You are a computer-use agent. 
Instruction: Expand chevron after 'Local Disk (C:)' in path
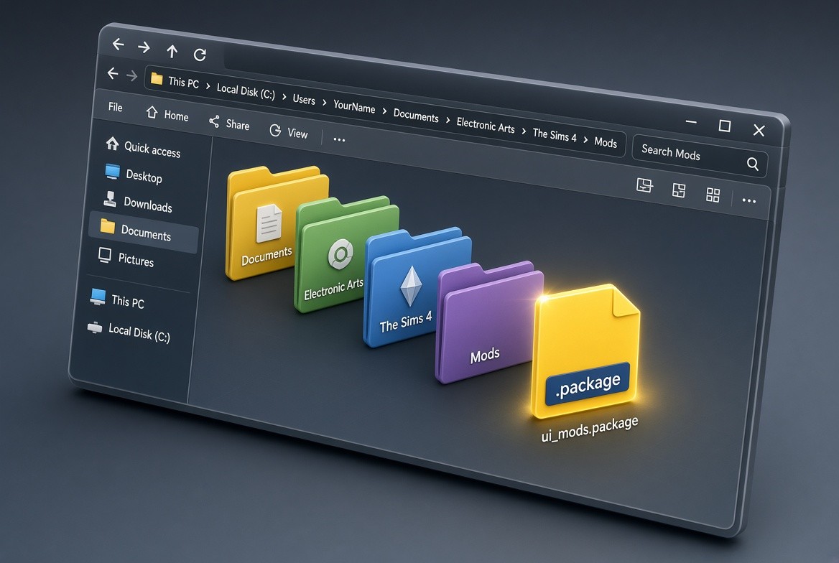click(284, 97)
